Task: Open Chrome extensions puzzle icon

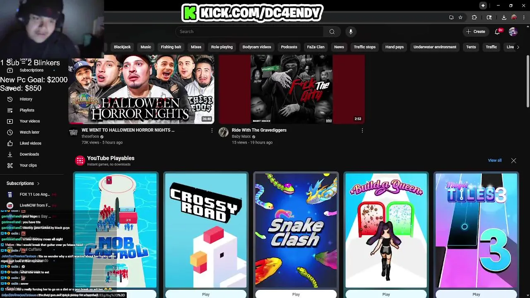Action: coord(475,17)
